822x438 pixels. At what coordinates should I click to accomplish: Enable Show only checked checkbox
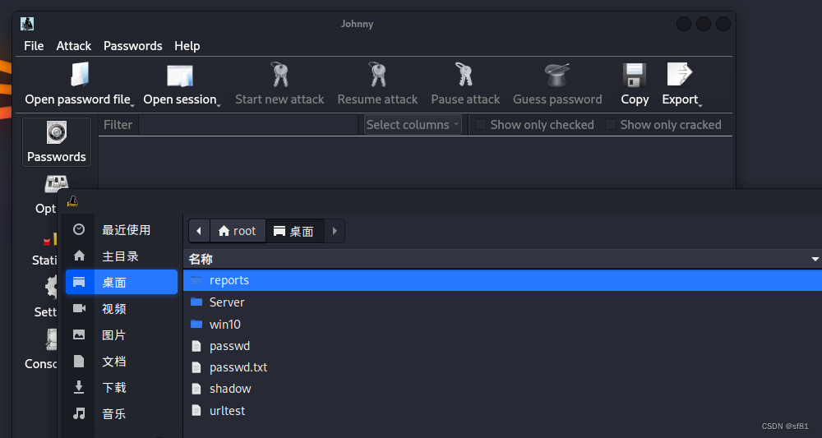[480, 124]
